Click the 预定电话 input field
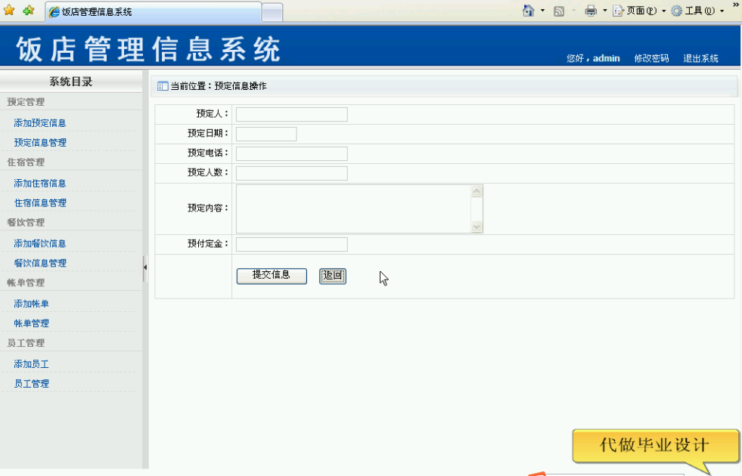The width and height of the screenshot is (742, 476). pyautogui.click(x=291, y=153)
